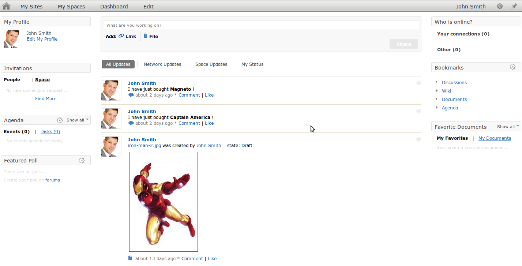Image resolution: width=522 pixels, height=266 pixels.
Task: Comment on the iron-man-2.jpg post
Action: coord(192,258)
